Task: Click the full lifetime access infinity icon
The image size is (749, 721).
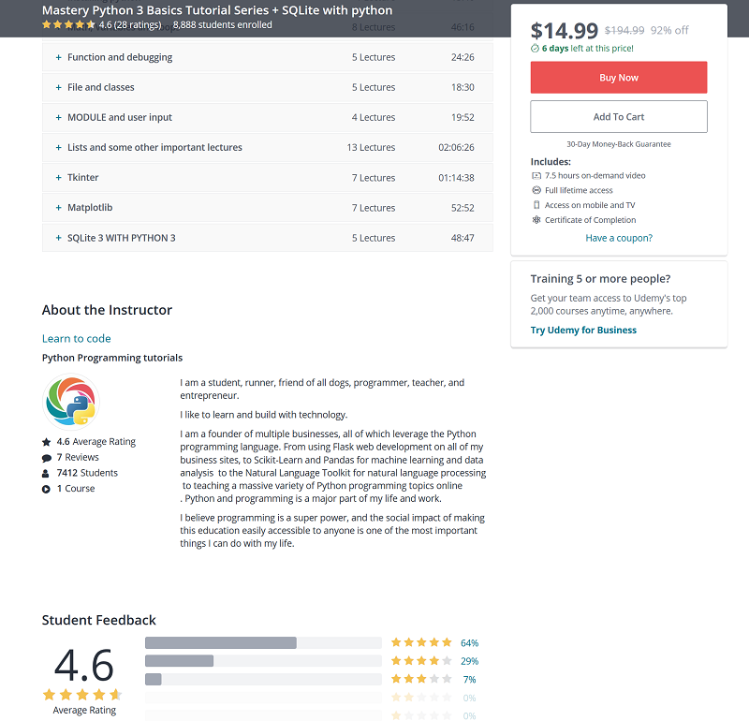Action: (x=536, y=190)
